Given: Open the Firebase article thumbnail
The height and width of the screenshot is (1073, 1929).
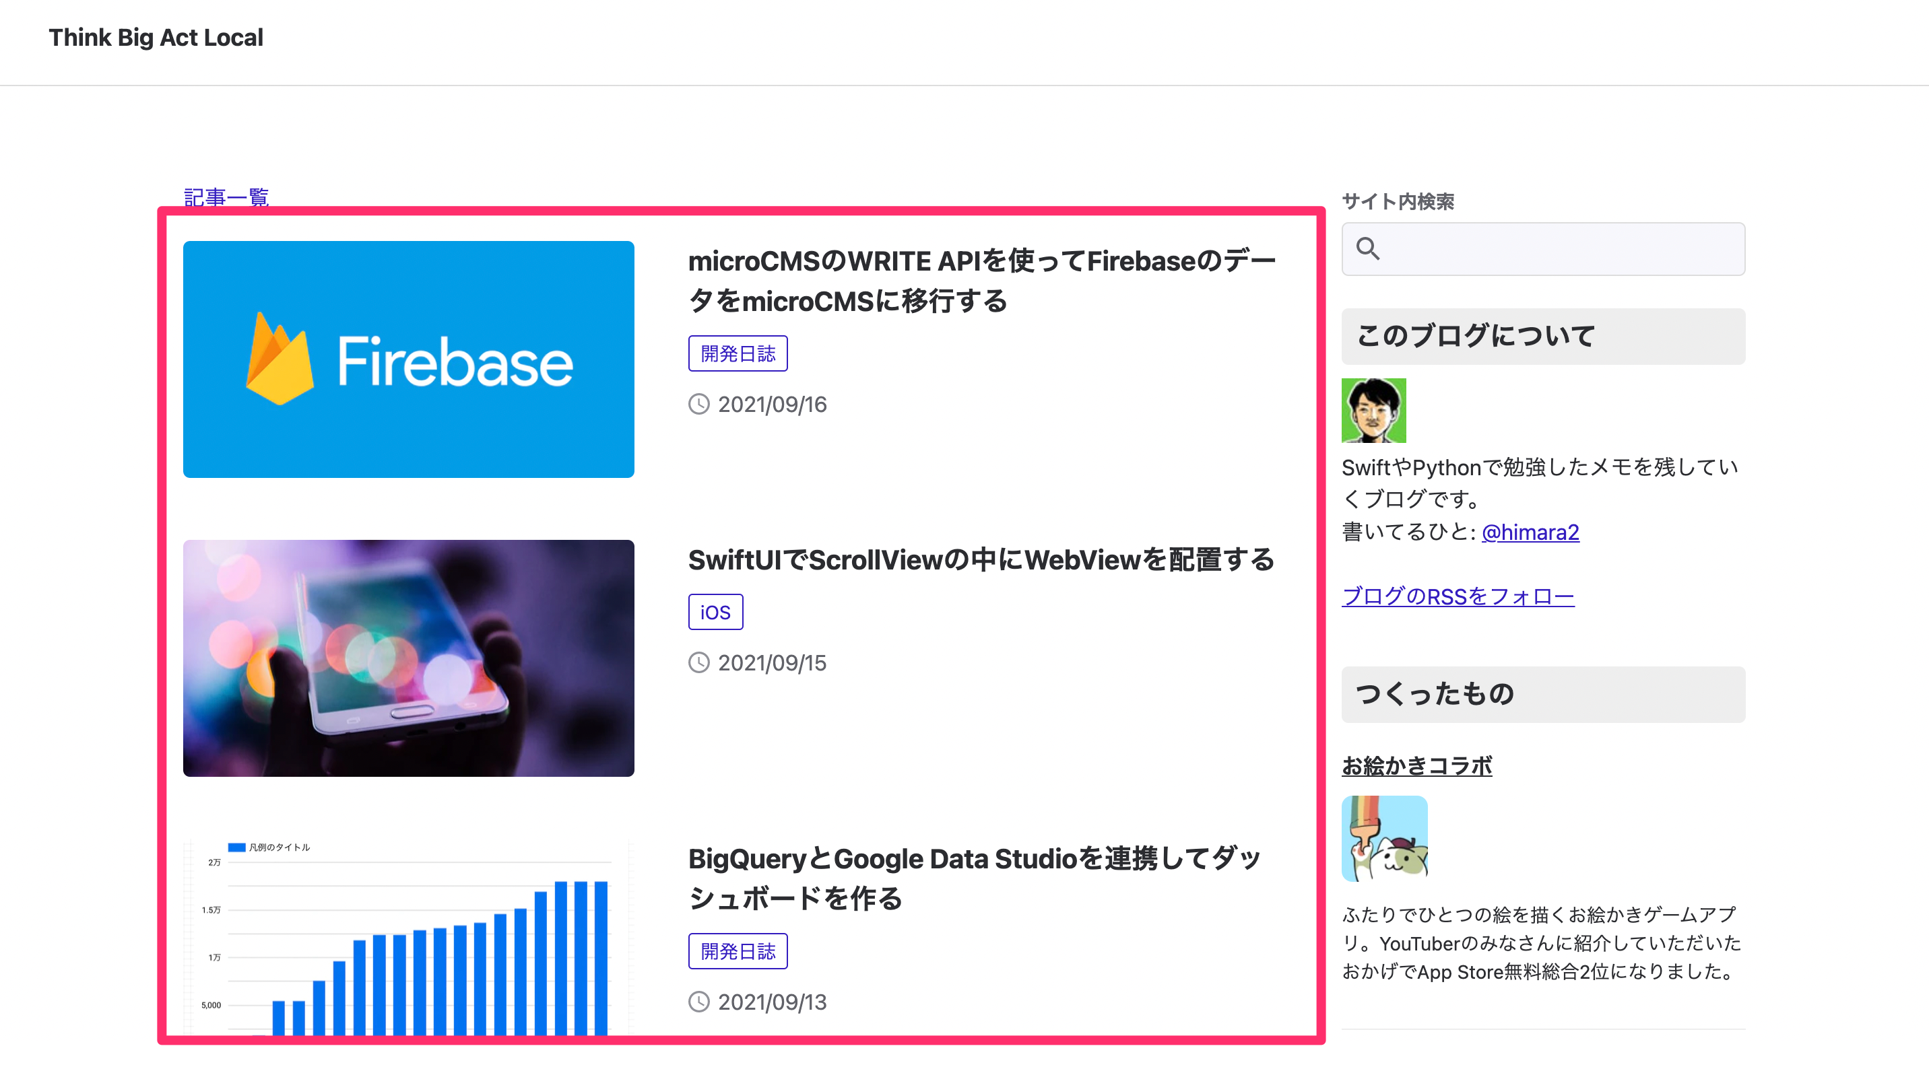Looking at the screenshot, I should click(x=408, y=359).
